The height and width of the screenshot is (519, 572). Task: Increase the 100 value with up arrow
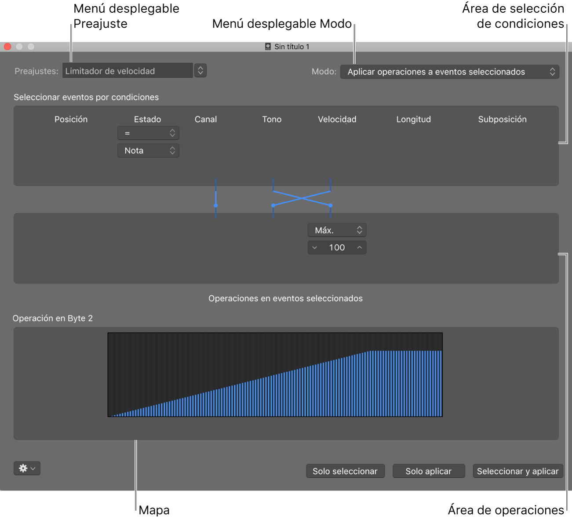tap(360, 248)
